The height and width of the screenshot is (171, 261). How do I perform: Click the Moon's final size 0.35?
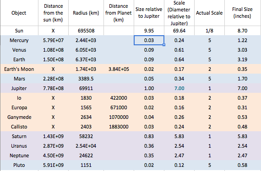point(243,69)
